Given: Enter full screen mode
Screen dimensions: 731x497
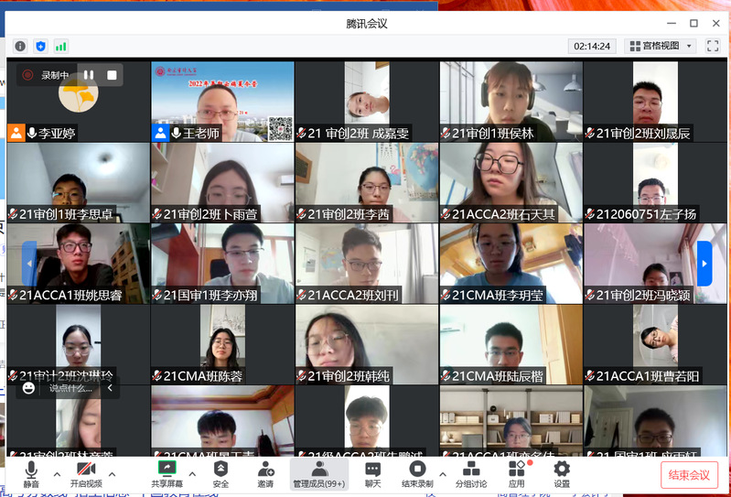Looking at the screenshot, I should 713,46.
